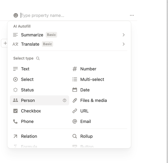
Task: Select the Files & media paperclip icon
Action: click(x=75, y=100)
